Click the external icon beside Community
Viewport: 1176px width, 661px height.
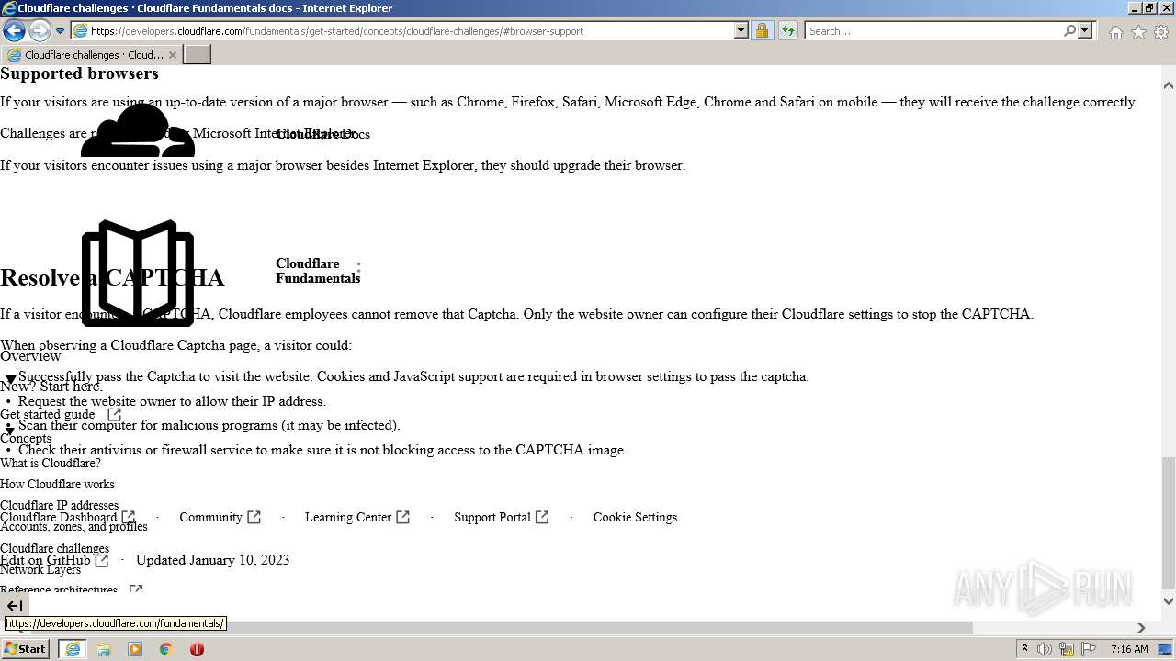(x=254, y=518)
